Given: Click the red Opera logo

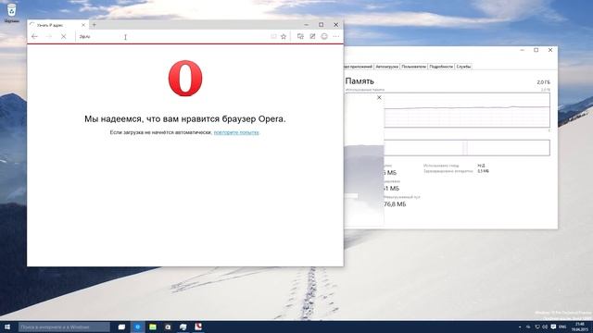Looking at the screenshot, I should [x=185, y=78].
